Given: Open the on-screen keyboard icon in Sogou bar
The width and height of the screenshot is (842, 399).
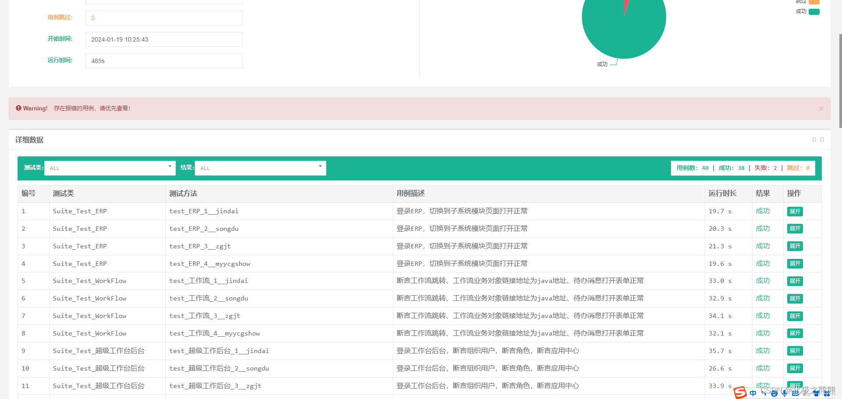Looking at the screenshot, I should click(x=796, y=393).
